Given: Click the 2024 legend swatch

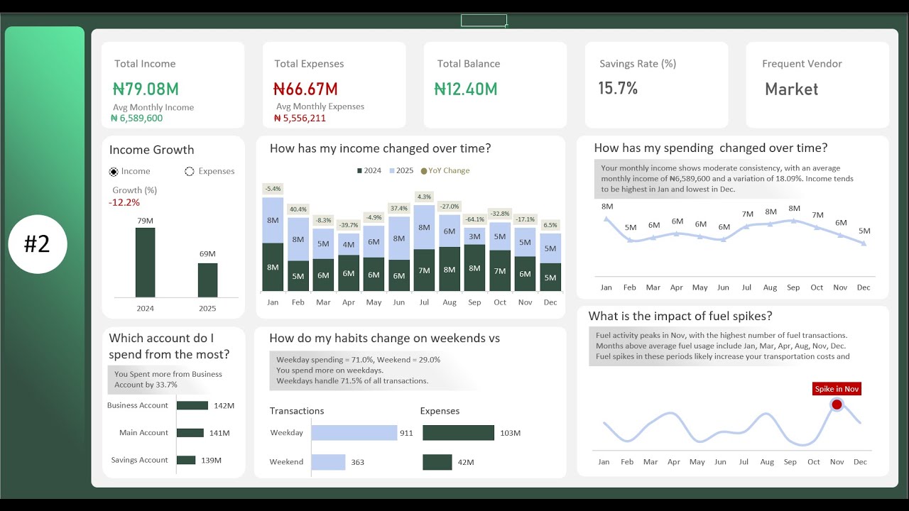Looking at the screenshot, I should (x=359, y=171).
